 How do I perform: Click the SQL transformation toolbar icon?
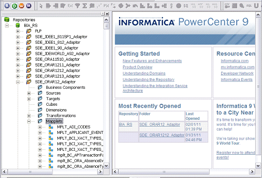(249, 6)
